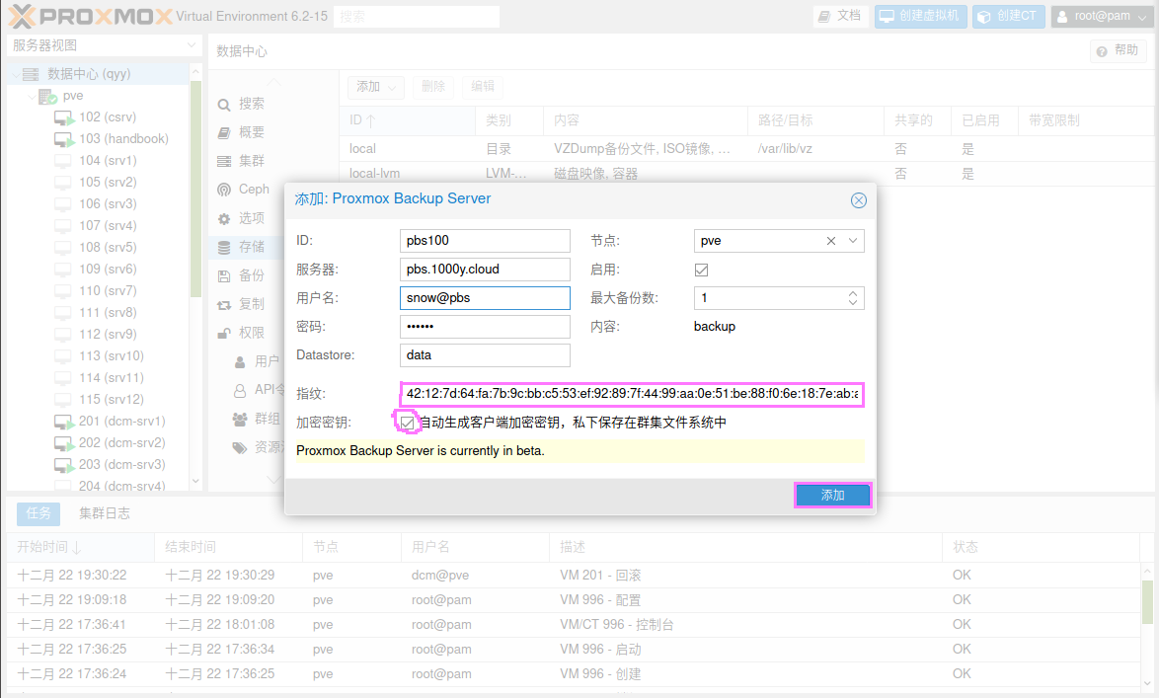Click the options gear icon
This screenshot has height=698, width=1159.
pyautogui.click(x=224, y=219)
